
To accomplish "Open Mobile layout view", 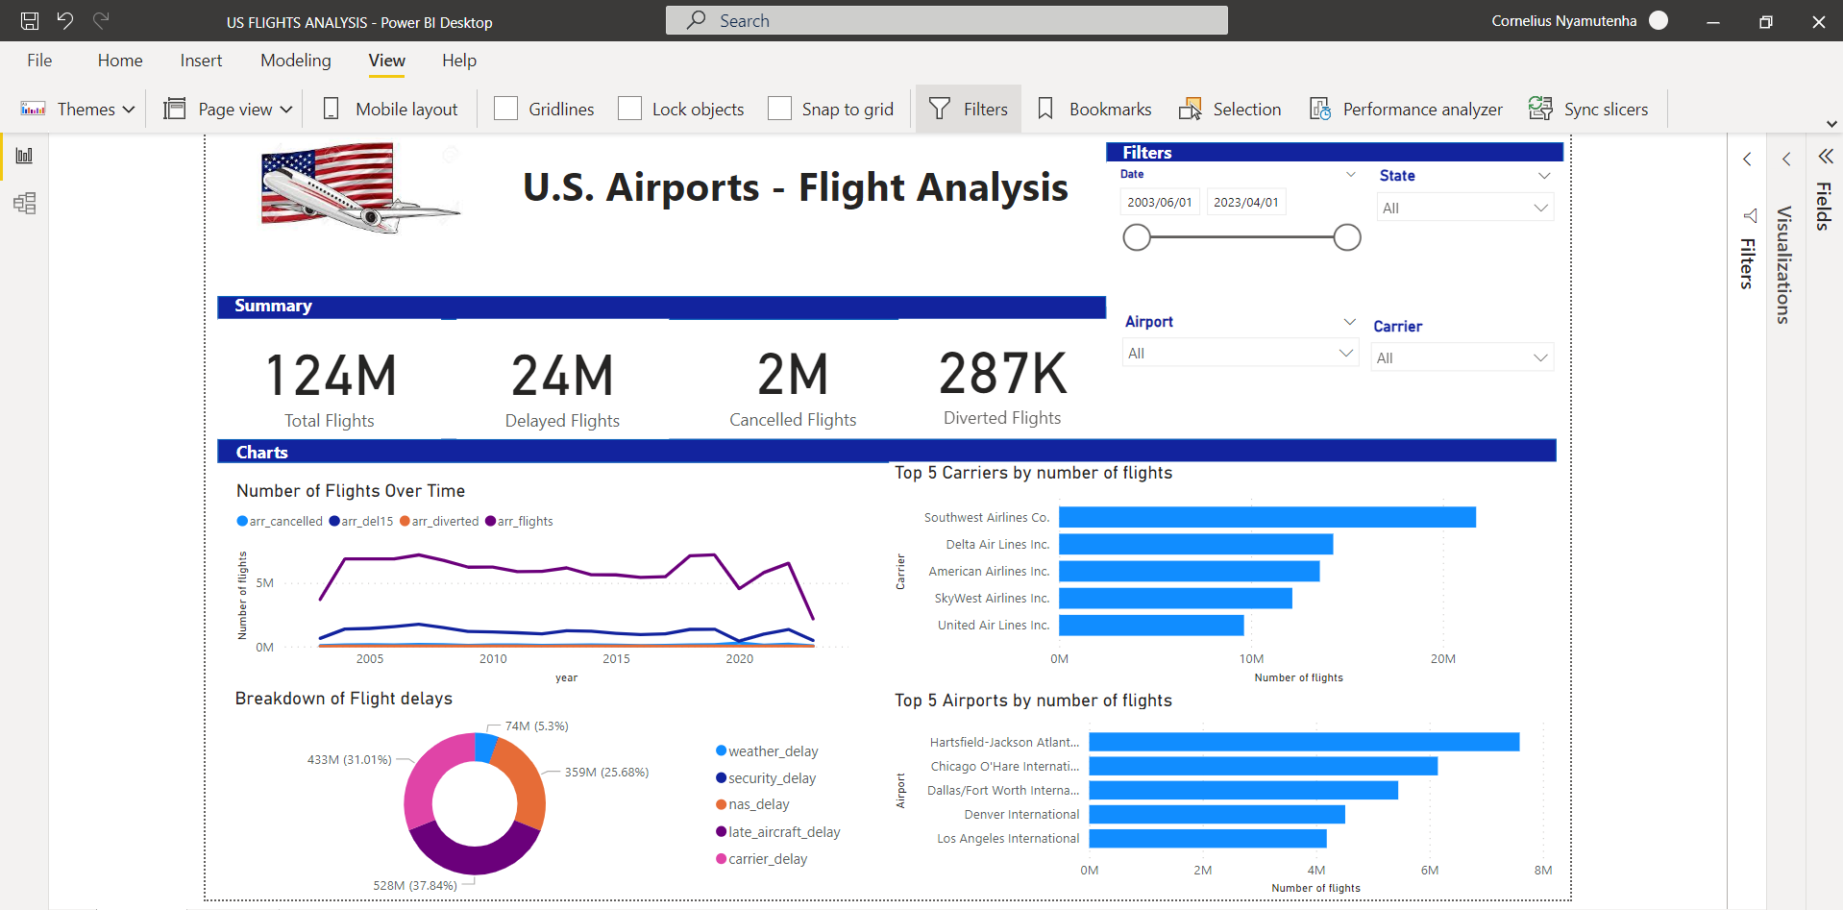I will [x=389, y=109].
